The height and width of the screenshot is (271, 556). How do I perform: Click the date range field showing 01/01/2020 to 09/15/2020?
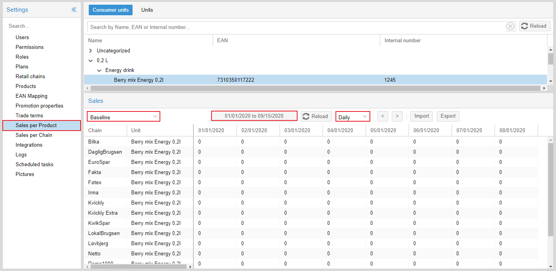point(254,116)
